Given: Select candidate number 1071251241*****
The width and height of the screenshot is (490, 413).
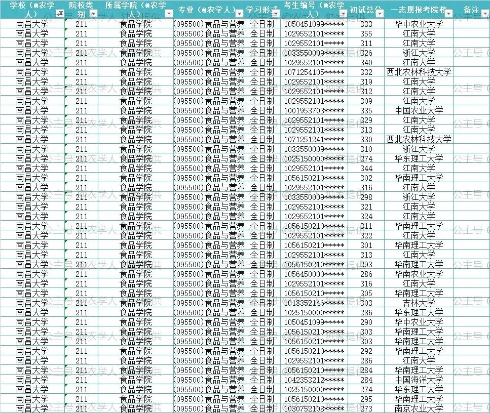Looking at the screenshot, I should pyautogui.click(x=314, y=140).
